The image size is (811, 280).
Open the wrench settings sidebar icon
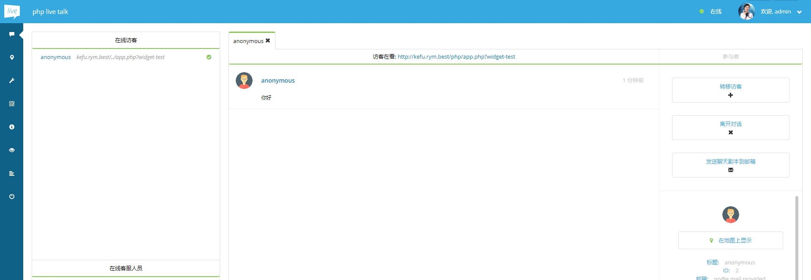pos(12,81)
